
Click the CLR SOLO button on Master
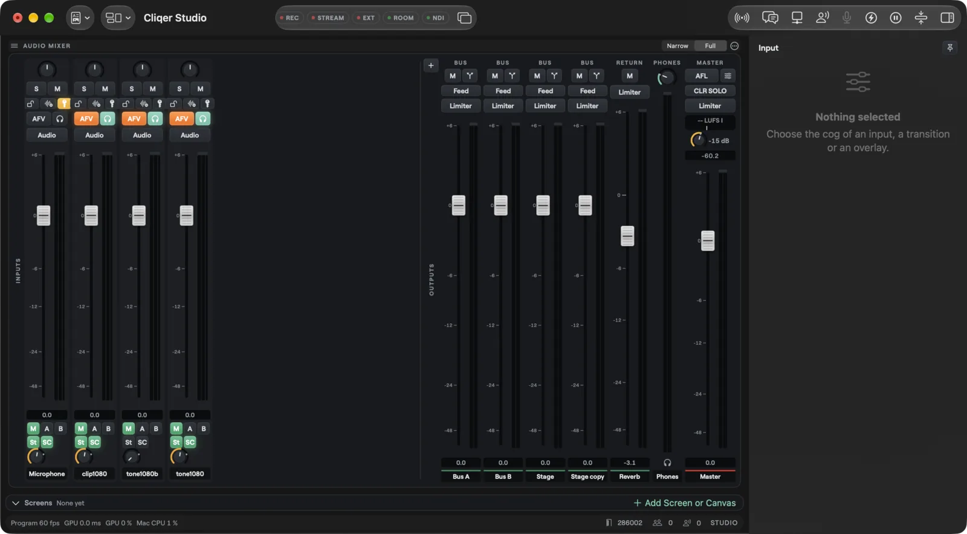[710, 91]
